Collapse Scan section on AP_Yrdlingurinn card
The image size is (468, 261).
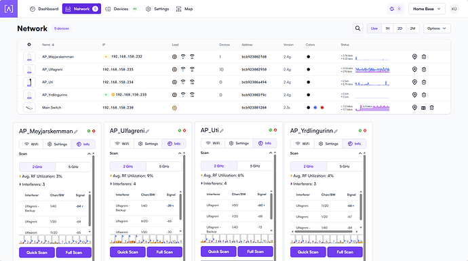(x=360, y=153)
